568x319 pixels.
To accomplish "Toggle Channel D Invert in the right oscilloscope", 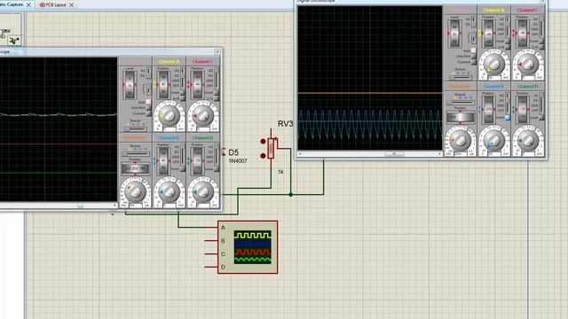I will point(541,118).
